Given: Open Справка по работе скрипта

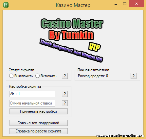Looking at the screenshot, I should (x=39, y=131).
